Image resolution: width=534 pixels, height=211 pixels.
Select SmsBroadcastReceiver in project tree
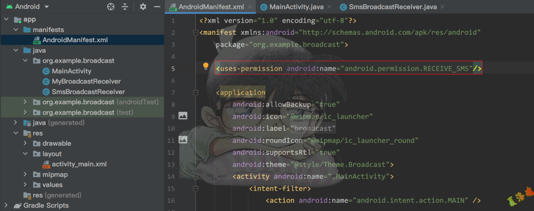click(x=88, y=92)
